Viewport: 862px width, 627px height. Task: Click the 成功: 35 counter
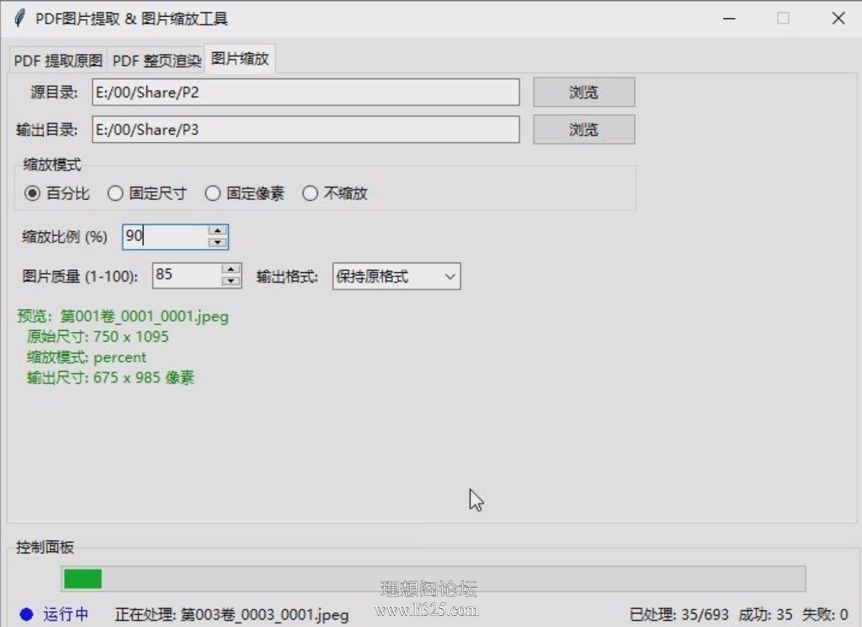click(x=765, y=615)
